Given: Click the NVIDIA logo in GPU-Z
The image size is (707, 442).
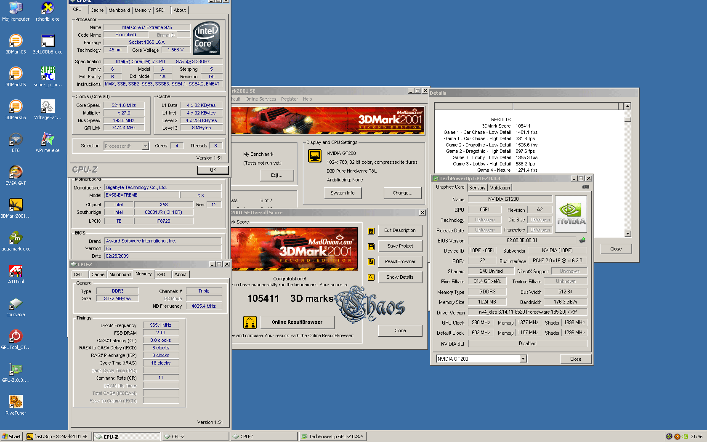Looking at the screenshot, I should pyautogui.click(x=571, y=214).
